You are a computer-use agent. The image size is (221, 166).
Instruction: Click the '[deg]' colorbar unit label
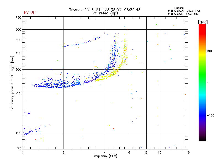click(203, 22)
